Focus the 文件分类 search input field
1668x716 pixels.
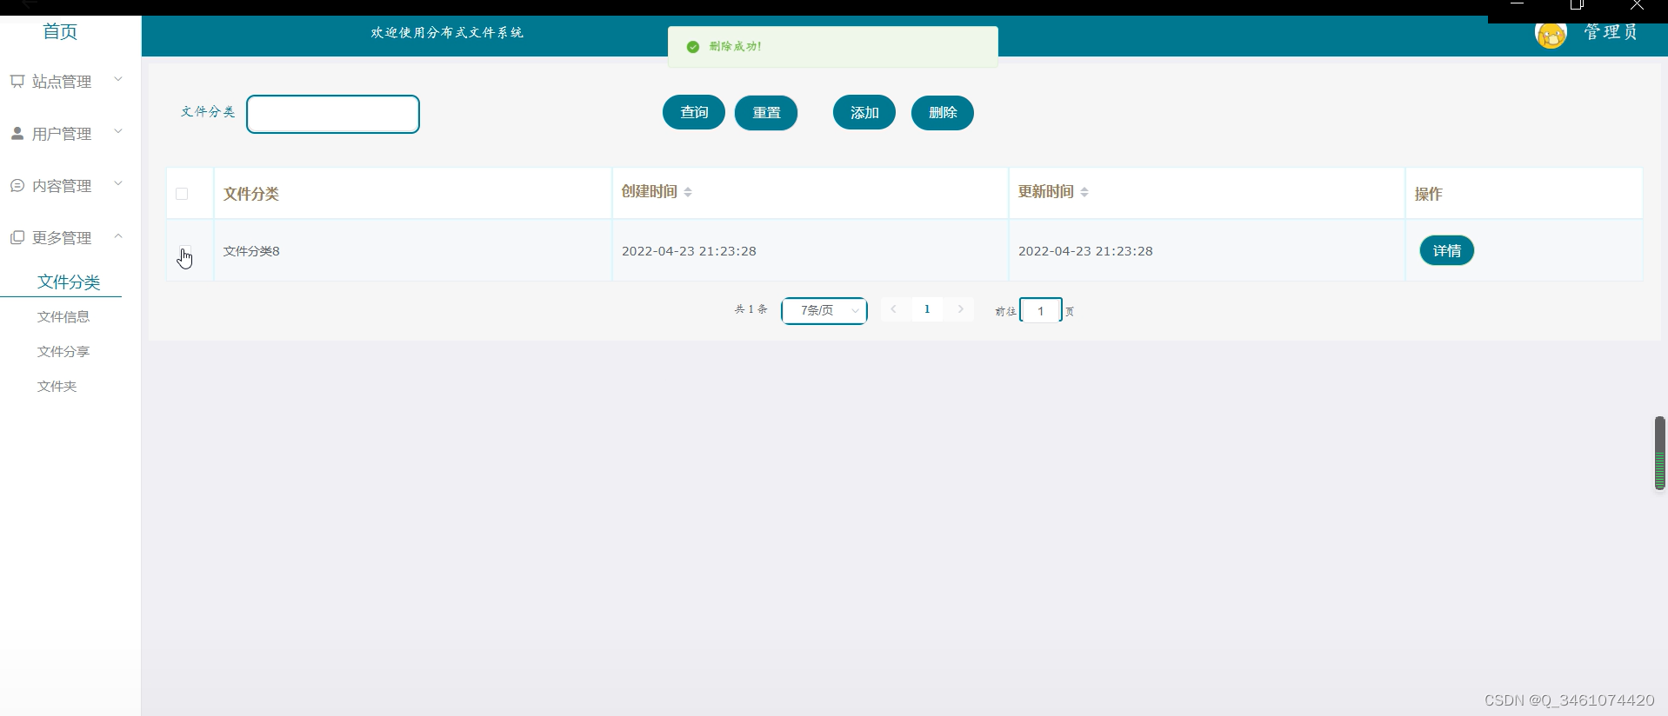coord(333,114)
